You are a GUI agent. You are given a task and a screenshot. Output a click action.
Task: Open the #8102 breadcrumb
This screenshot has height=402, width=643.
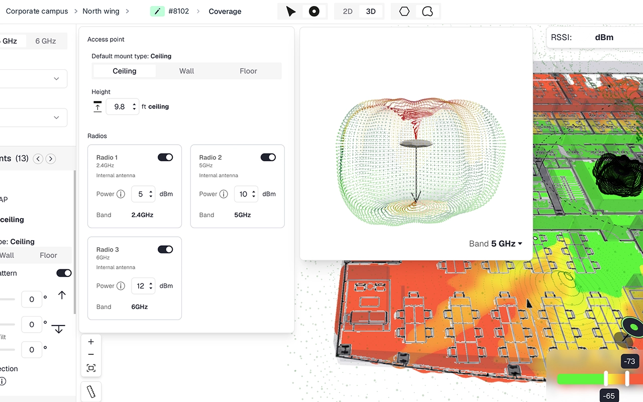point(179,11)
